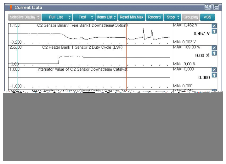
Task: Open the Selective Display dropdown
Action: (25, 17)
